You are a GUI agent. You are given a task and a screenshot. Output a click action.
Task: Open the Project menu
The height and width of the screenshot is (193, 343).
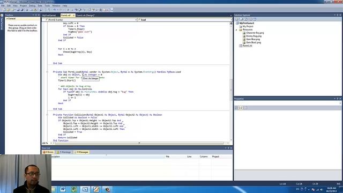pyautogui.click(x=23, y=6)
